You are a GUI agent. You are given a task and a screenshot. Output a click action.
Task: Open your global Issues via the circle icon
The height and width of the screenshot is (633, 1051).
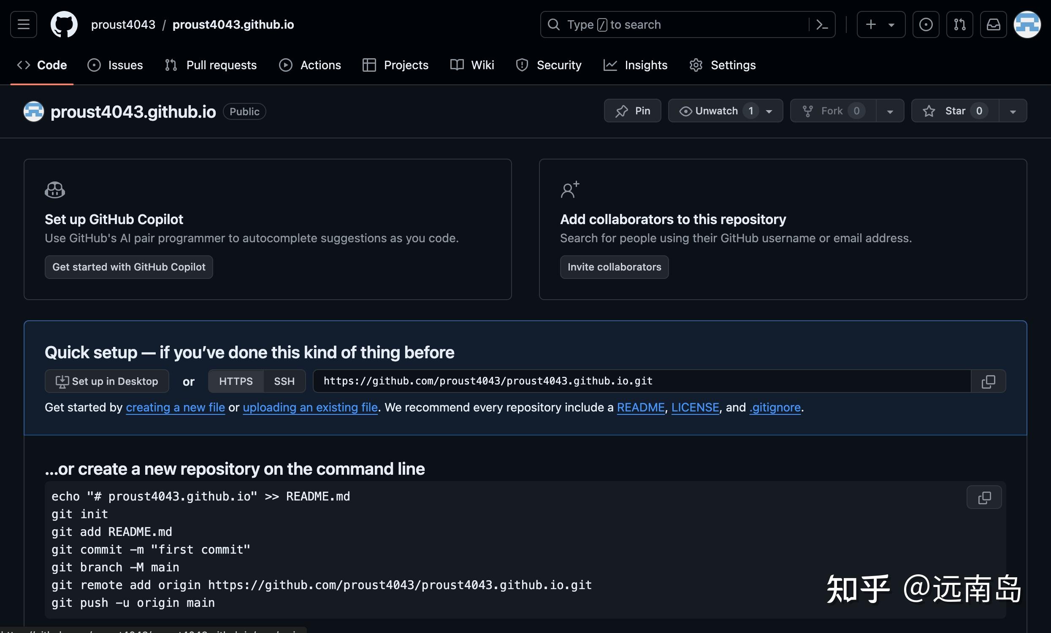925,24
